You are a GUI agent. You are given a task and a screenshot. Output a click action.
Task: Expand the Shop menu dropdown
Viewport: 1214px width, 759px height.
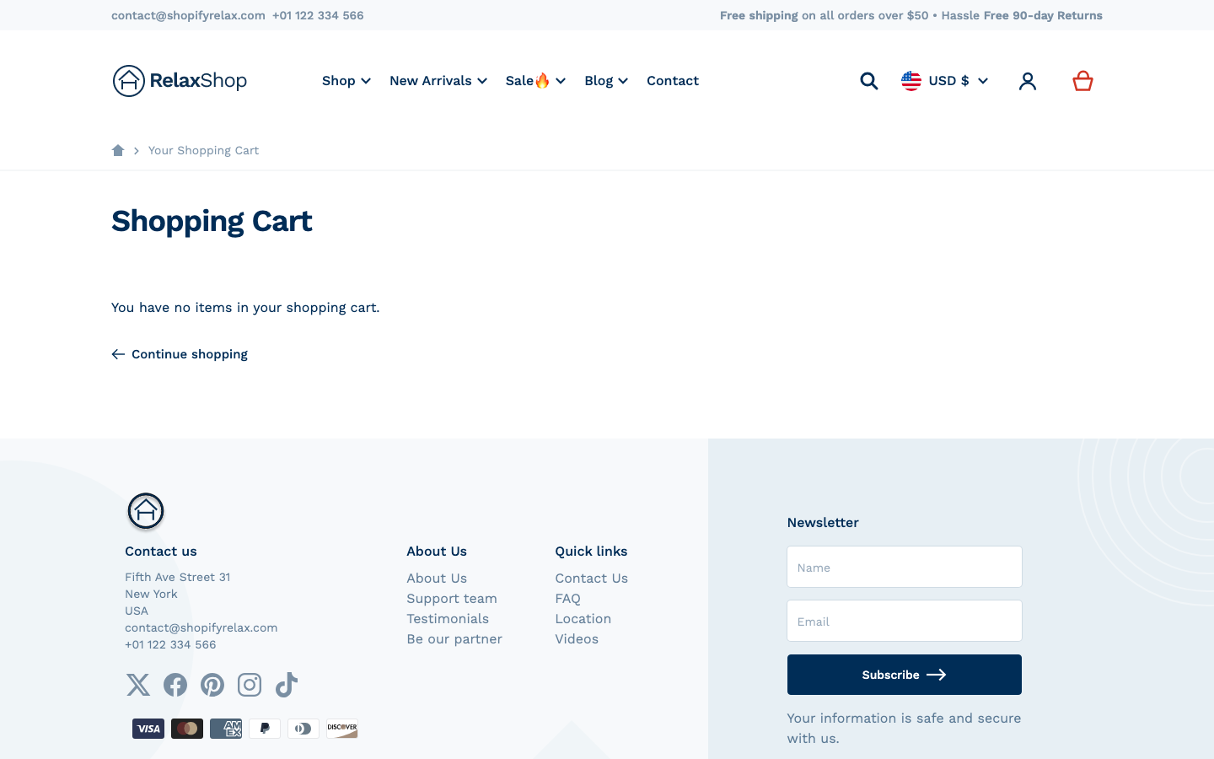pyautogui.click(x=346, y=81)
